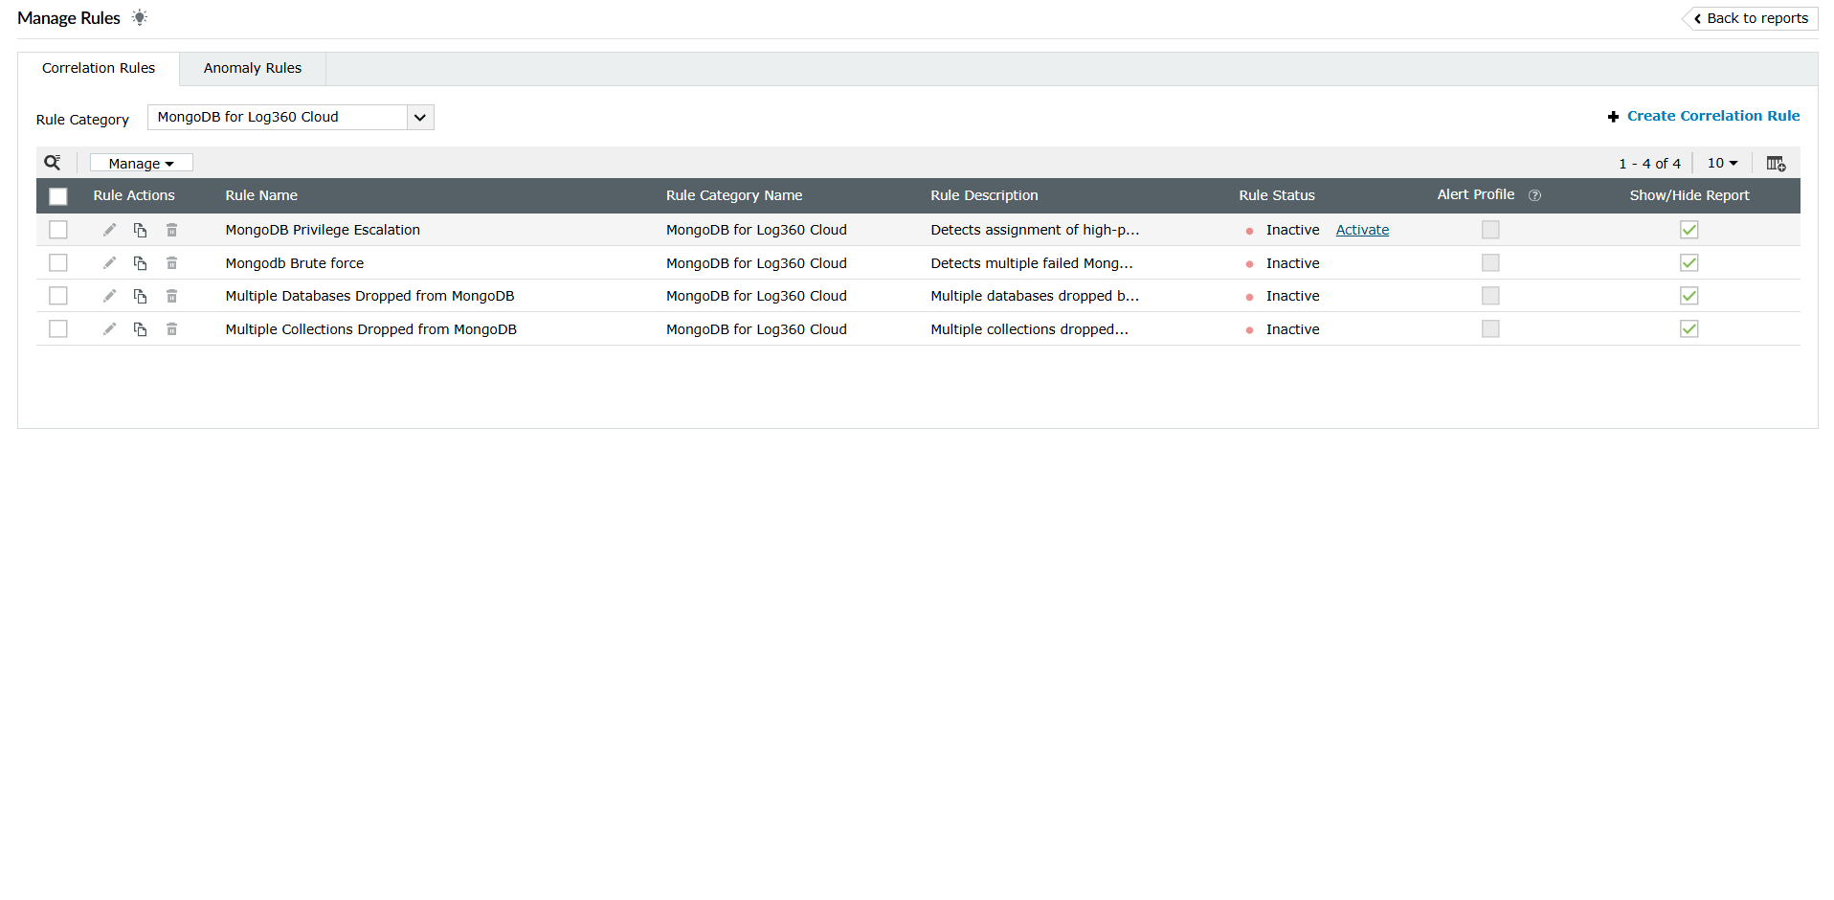Click the Show/Hide Report column header

coord(1689,195)
